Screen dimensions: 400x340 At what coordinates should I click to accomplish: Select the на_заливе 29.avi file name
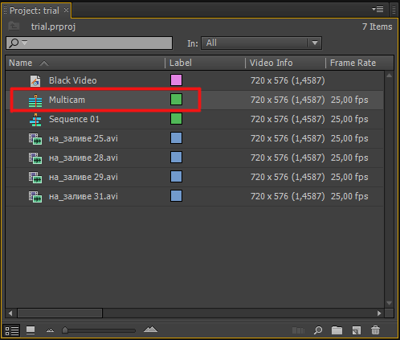pos(84,177)
